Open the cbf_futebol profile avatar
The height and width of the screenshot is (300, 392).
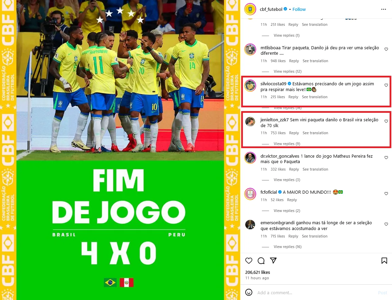tap(250, 9)
